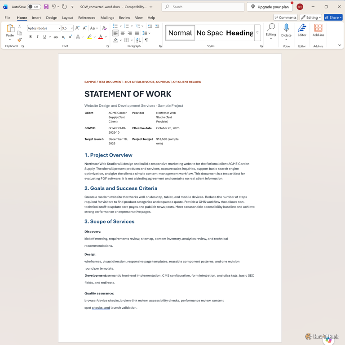This screenshot has width=345, height=345.
Task: Open font size dropdown 9.5
Action: click(x=72, y=28)
